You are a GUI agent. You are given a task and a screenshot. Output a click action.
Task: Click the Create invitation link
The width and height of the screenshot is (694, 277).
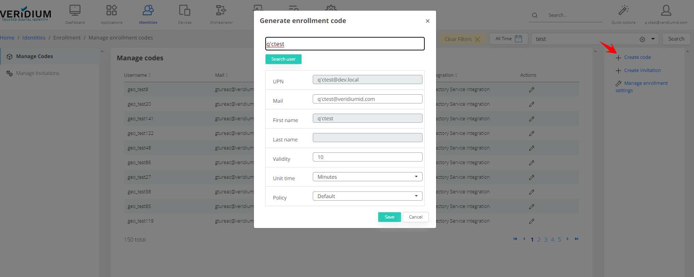[642, 70]
